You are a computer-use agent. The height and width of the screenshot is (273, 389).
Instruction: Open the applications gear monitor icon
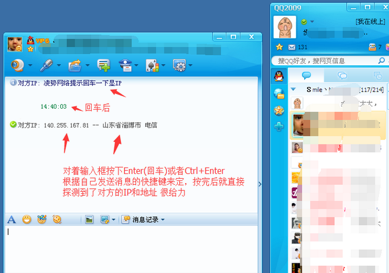179,65
